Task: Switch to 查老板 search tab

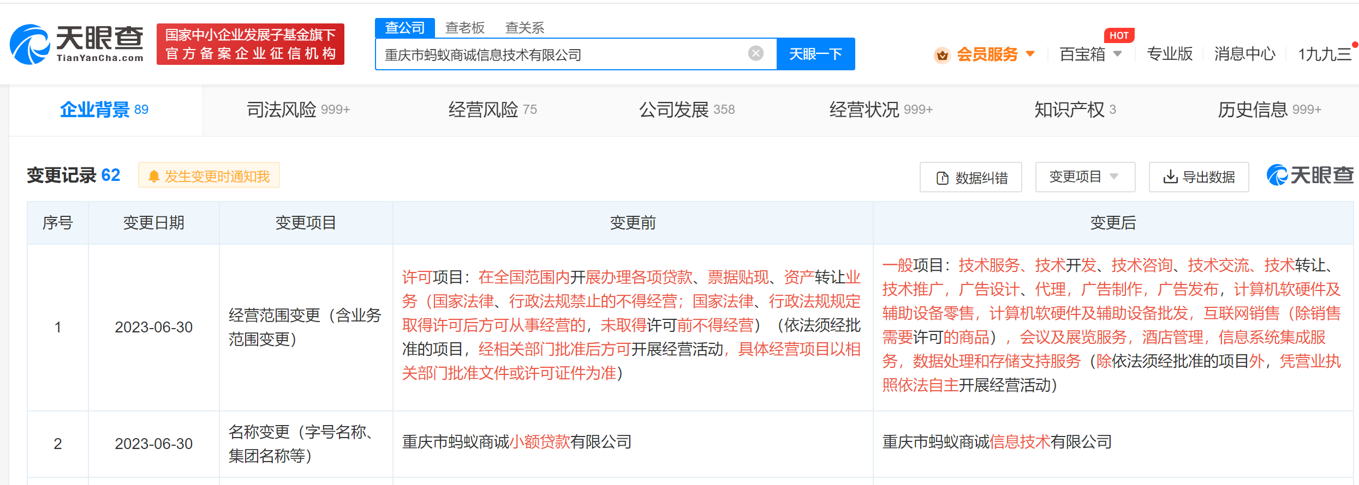Action: (x=465, y=27)
